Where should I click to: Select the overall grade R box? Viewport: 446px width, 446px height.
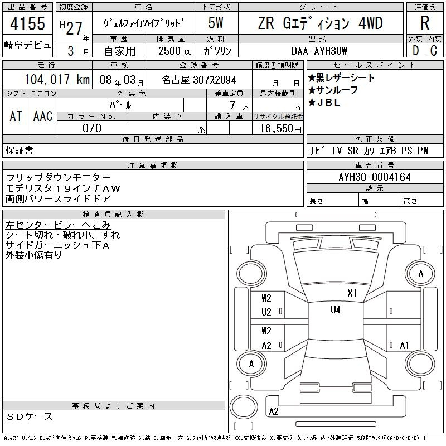coord(425,23)
